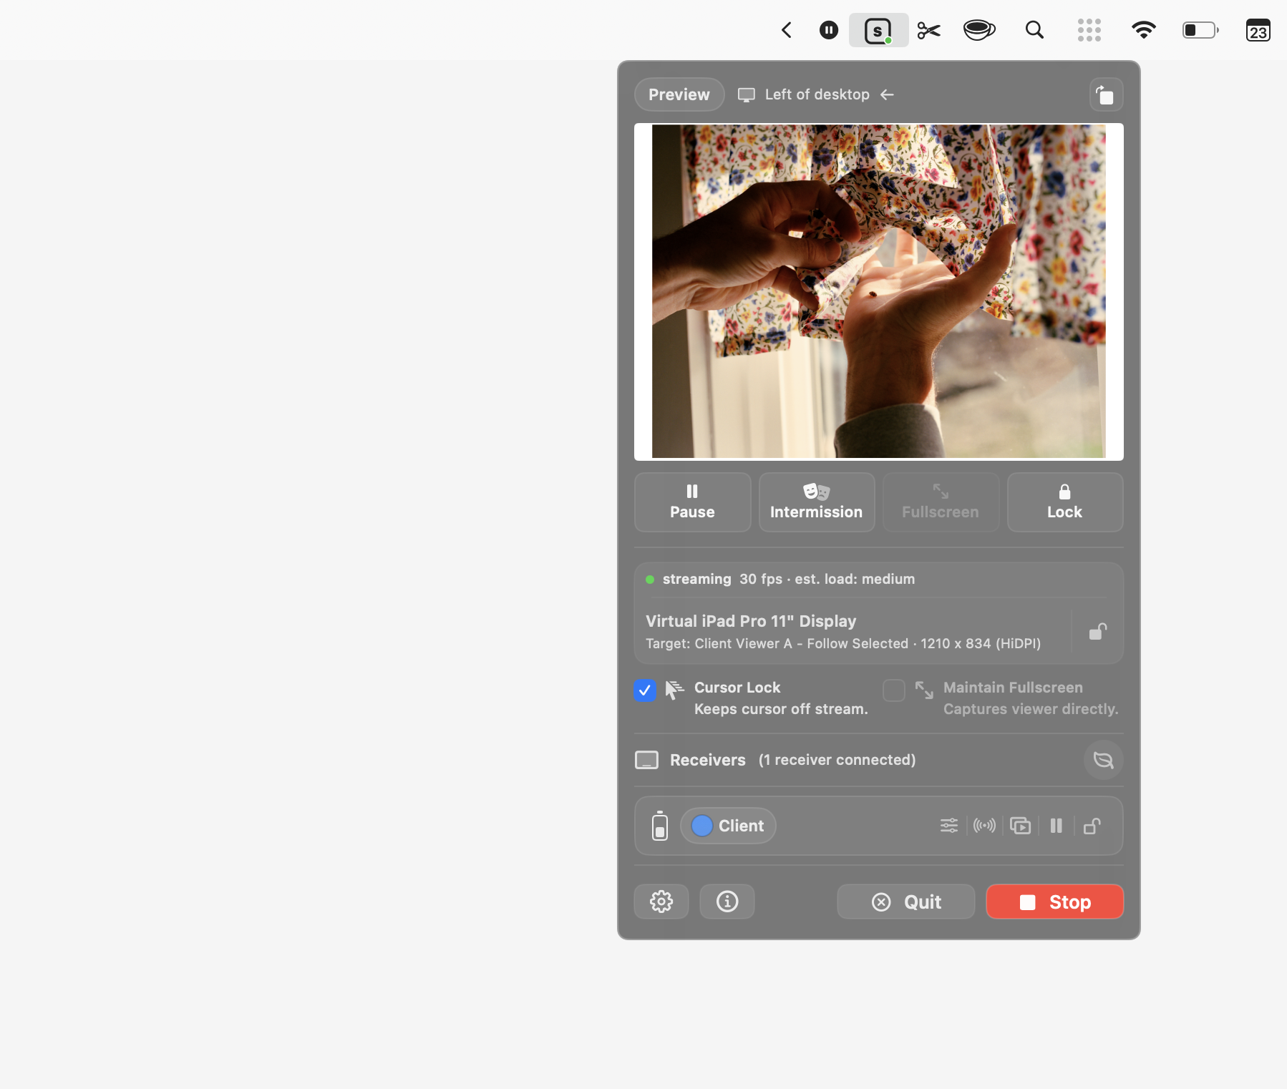Screen dimensions: 1287x1089
Task: Toggle the Client receiver lock
Action: 1092,826
